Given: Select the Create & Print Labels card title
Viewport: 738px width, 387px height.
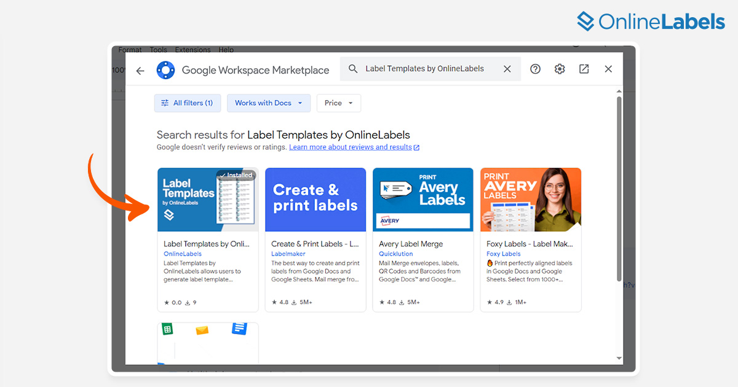Looking at the screenshot, I should click(315, 244).
